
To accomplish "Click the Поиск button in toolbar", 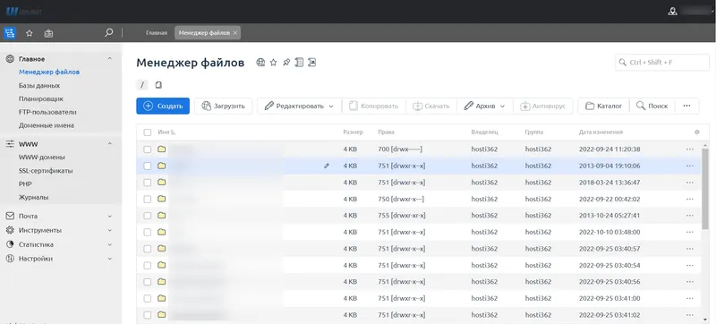I will tap(652, 106).
